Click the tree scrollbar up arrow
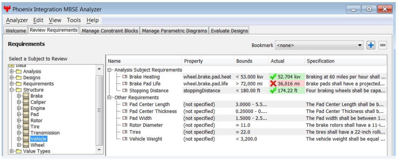Viewport: 398px width, 165px height. [x=99, y=68]
